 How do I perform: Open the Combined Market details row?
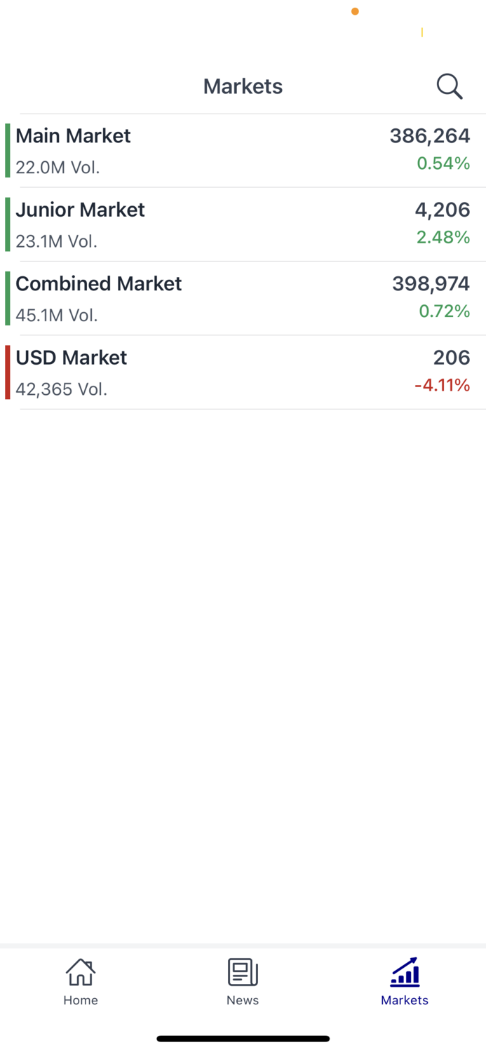coord(243,298)
